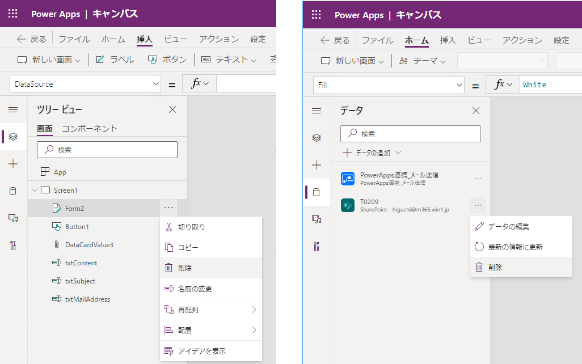This screenshot has height=364, width=582.
Task: Select the data cylinder icon in the right window sidebar
Action: [317, 192]
